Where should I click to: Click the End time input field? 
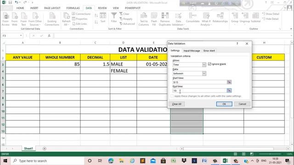200,91
